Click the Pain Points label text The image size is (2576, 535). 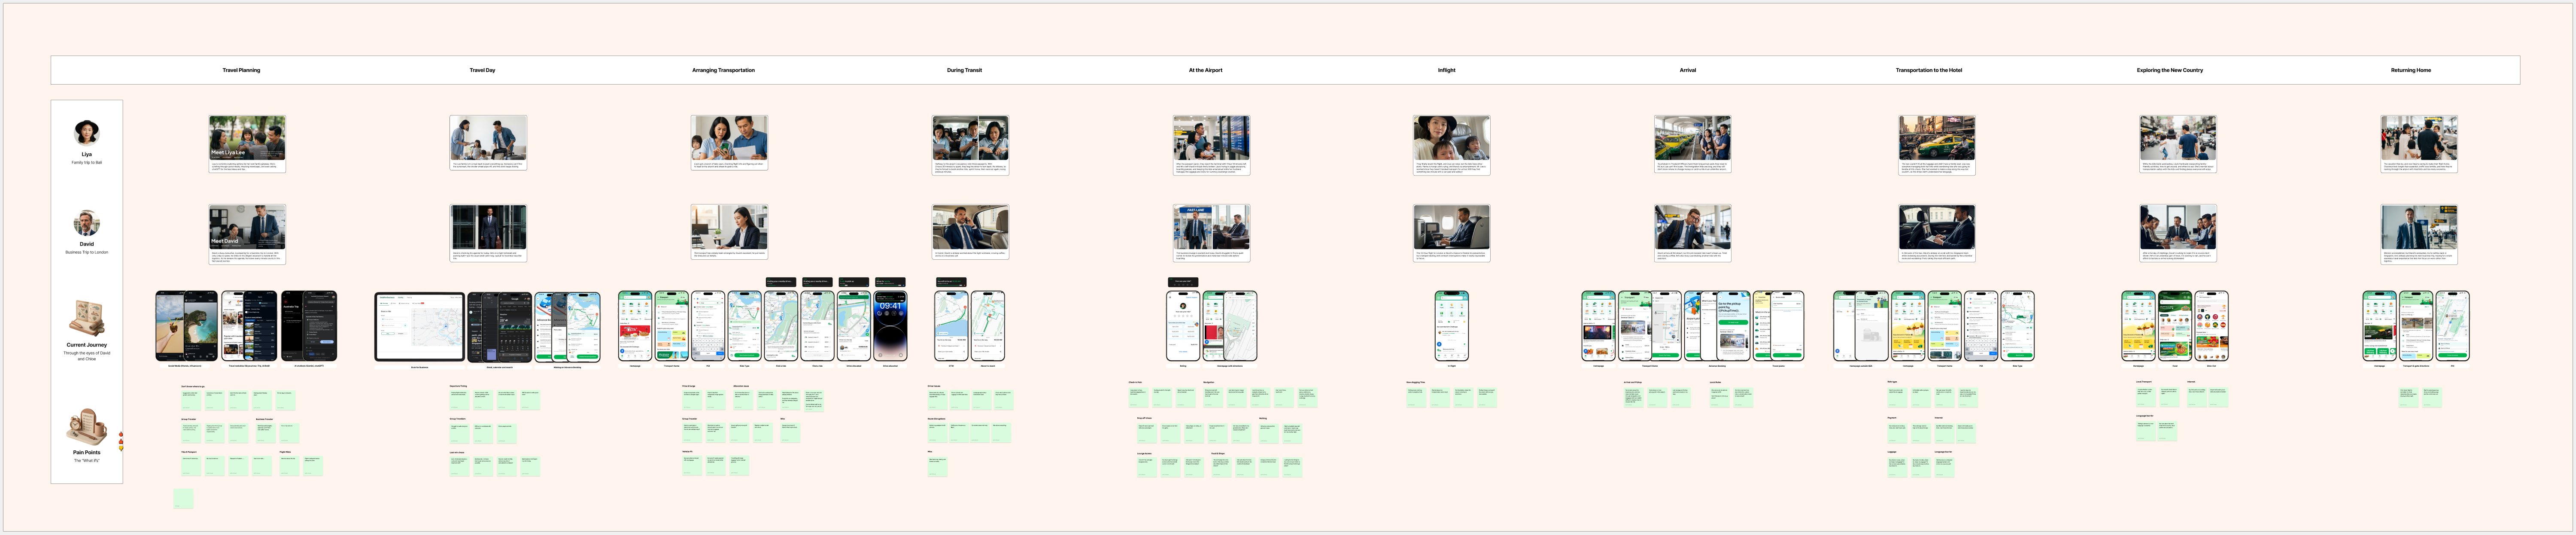click(x=87, y=452)
